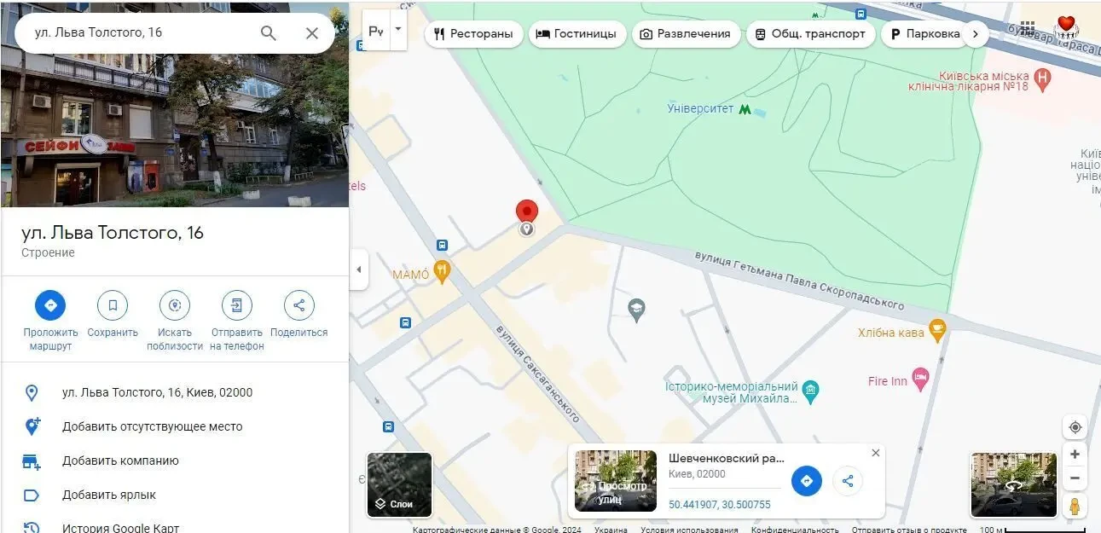The height and width of the screenshot is (533, 1101).
Task: Click the search magnifier icon
Action: pos(269,33)
